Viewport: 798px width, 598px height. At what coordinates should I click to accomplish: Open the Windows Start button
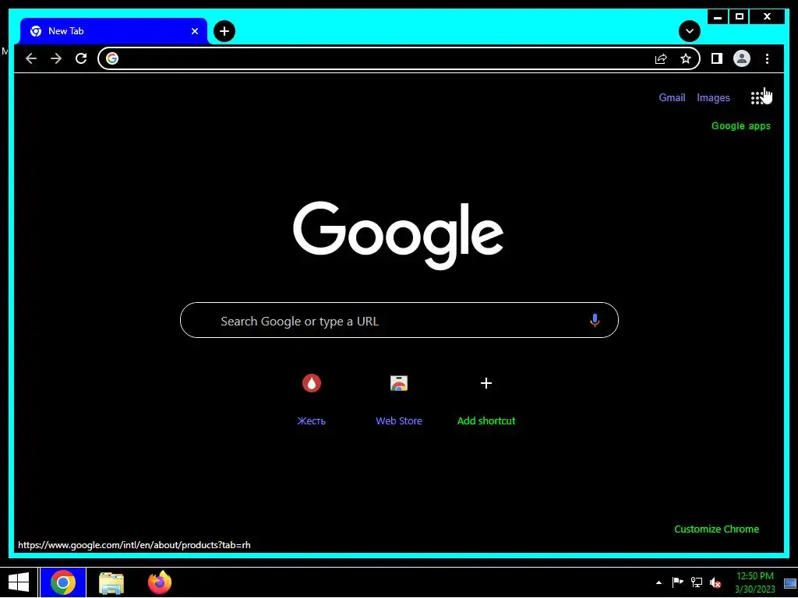point(19,582)
